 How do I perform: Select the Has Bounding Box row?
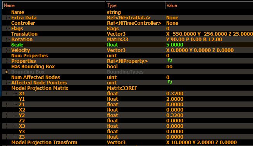click(127, 67)
